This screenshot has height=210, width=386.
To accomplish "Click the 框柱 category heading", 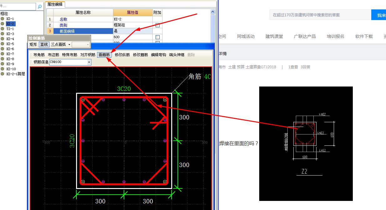I will click(x=4, y=13).
